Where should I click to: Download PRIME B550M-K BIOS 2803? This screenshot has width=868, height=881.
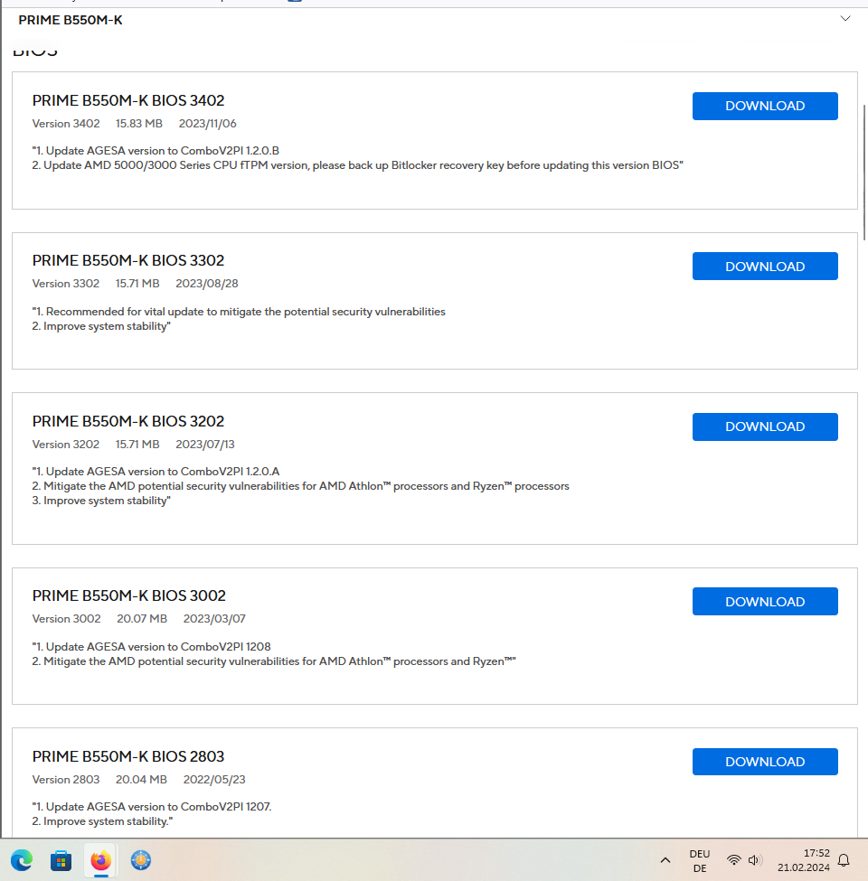[765, 762]
